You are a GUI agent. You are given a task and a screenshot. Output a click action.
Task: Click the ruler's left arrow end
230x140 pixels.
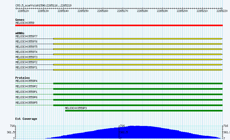click(x=16, y=9)
